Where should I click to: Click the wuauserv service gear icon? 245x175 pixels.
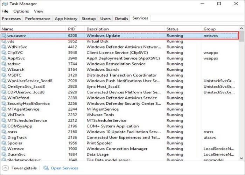(4, 36)
